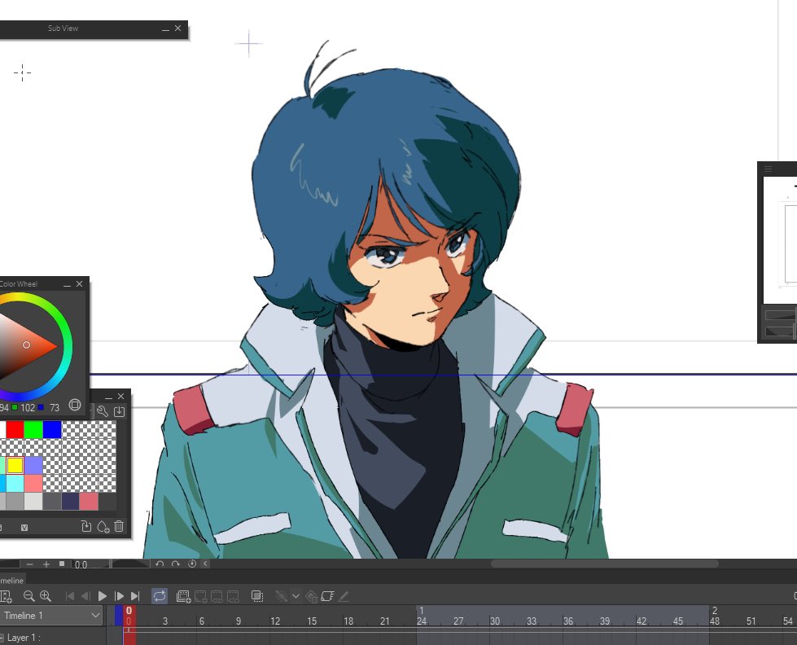The width and height of the screenshot is (797, 645).
Task: Rotate canvas left with counterclockwise arrow
Action: pyautogui.click(x=160, y=564)
